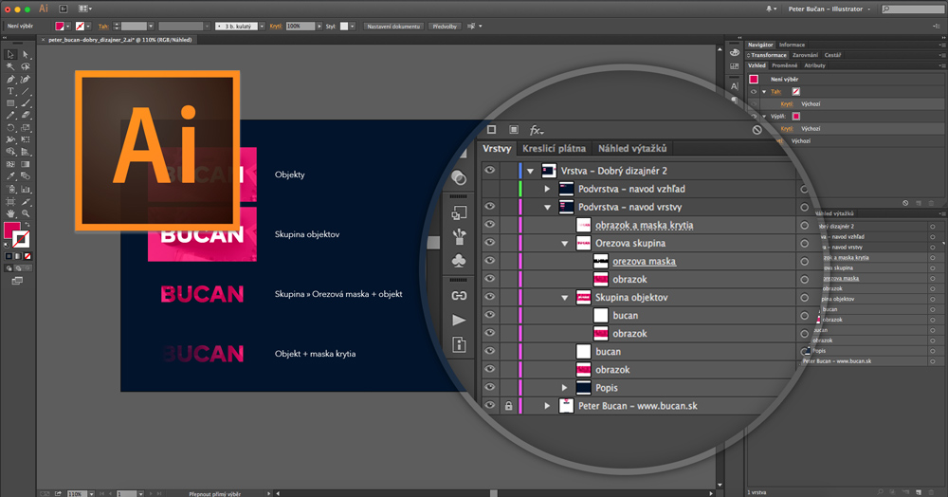Image resolution: width=948 pixels, height=497 pixels.
Task: Open the Styl graphic style dropdown
Action: 353,26
